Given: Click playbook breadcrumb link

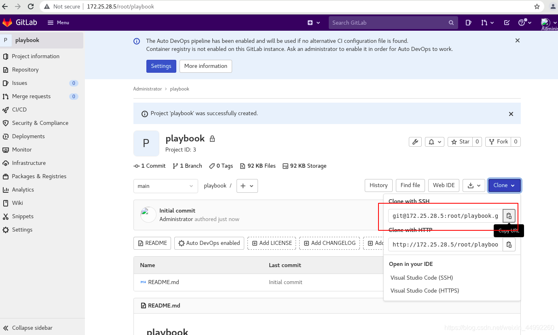Looking at the screenshot, I should pyautogui.click(x=180, y=89).
